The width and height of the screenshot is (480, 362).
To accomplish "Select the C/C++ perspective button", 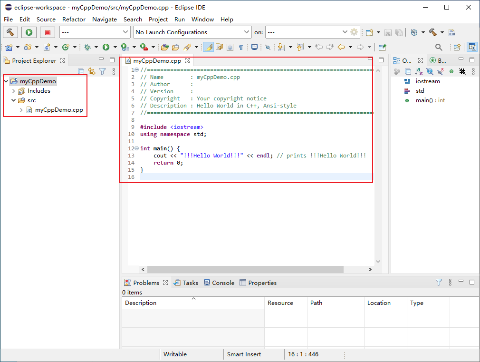I will 472,47.
